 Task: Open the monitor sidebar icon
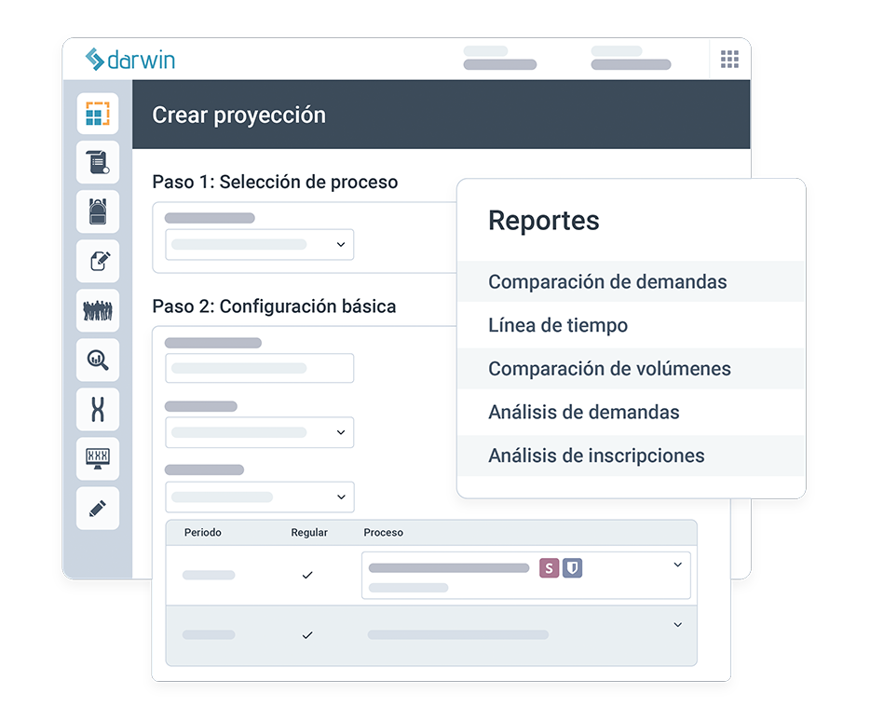(x=98, y=458)
